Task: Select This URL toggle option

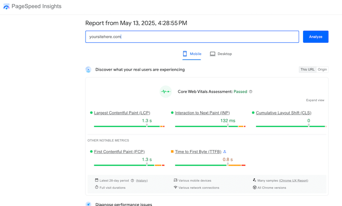Action: pyautogui.click(x=307, y=69)
